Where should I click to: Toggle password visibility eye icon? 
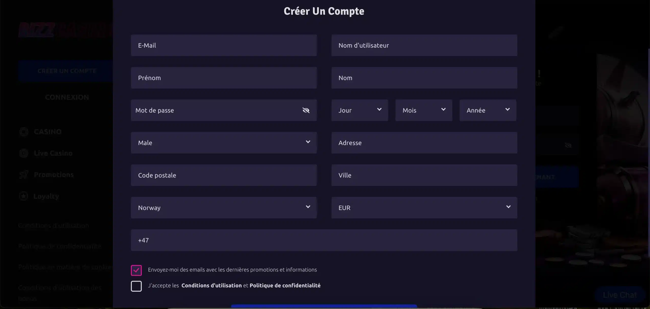point(306,110)
